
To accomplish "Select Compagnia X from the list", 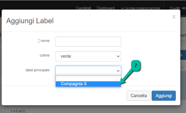I will coord(88,84).
